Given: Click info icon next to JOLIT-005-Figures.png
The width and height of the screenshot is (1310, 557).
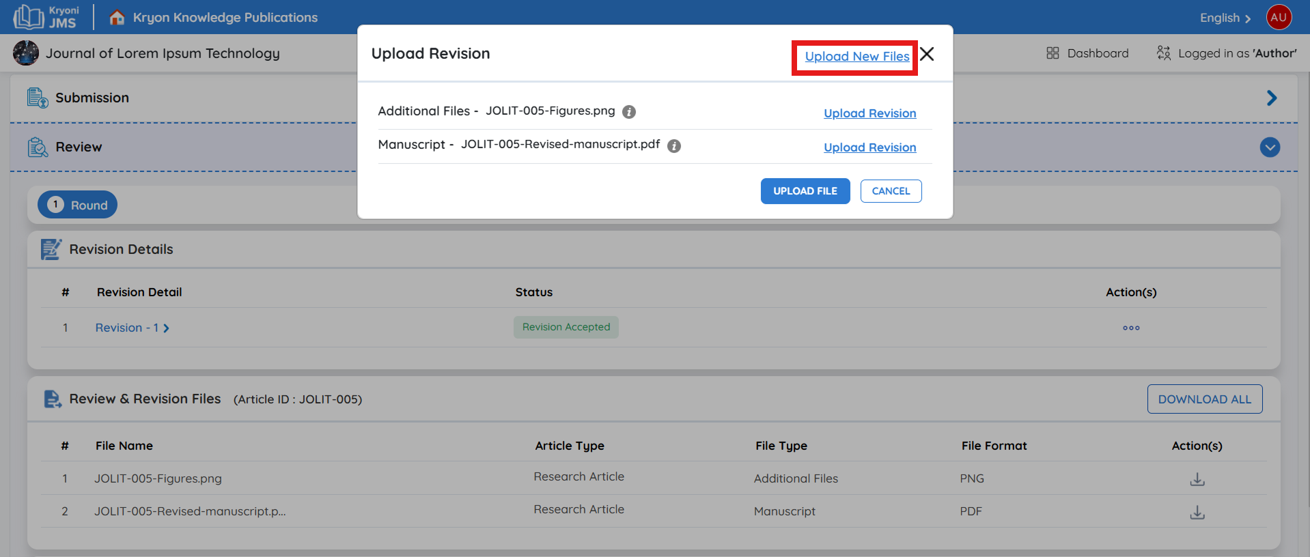Looking at the screenshot, I should pos(629,112).
